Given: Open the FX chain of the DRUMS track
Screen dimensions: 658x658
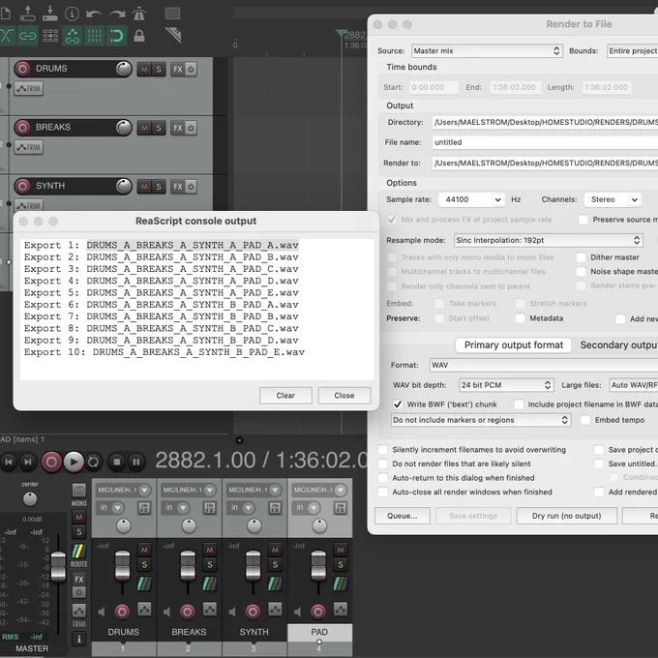Looking at the screenshot, I should (x=178, y=70).
